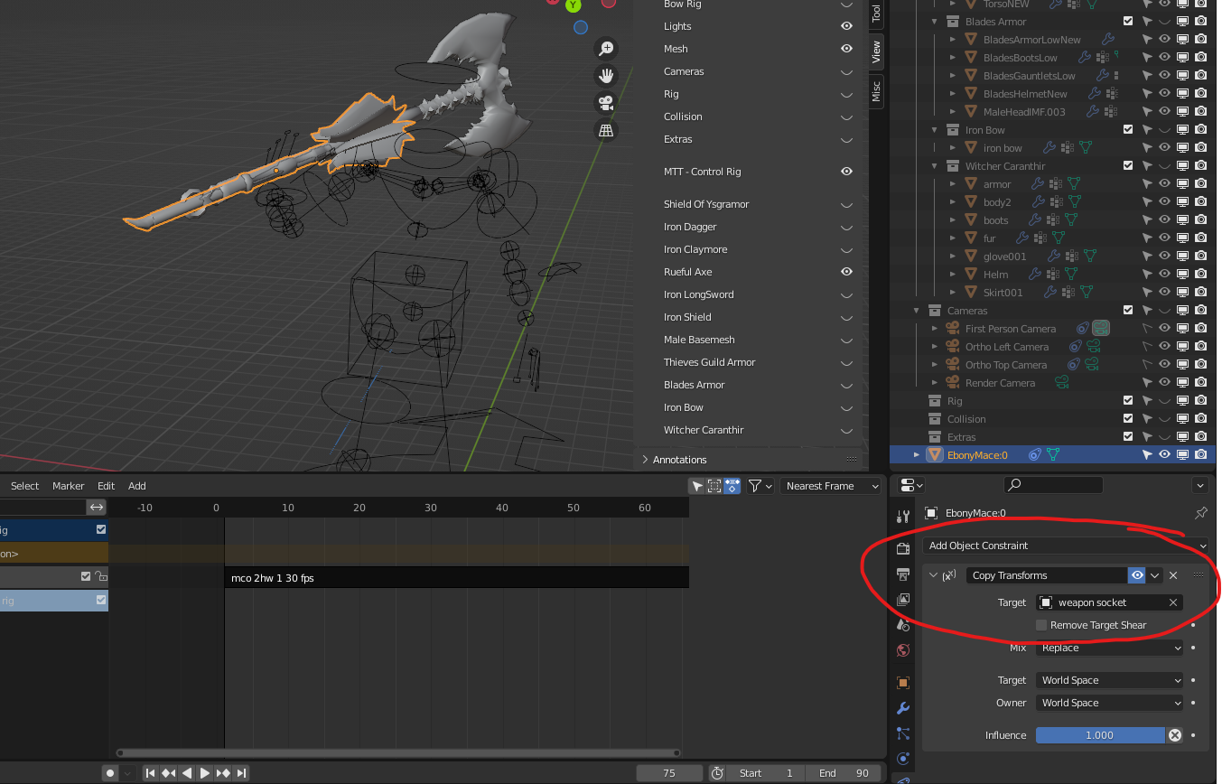
Task: Toggle visibility of the Blades Armor collection
Action: click(1164, 21)
